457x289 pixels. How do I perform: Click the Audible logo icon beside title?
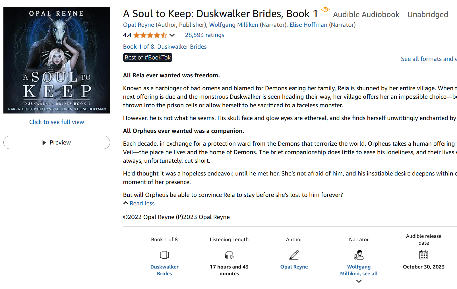(325, 10)
